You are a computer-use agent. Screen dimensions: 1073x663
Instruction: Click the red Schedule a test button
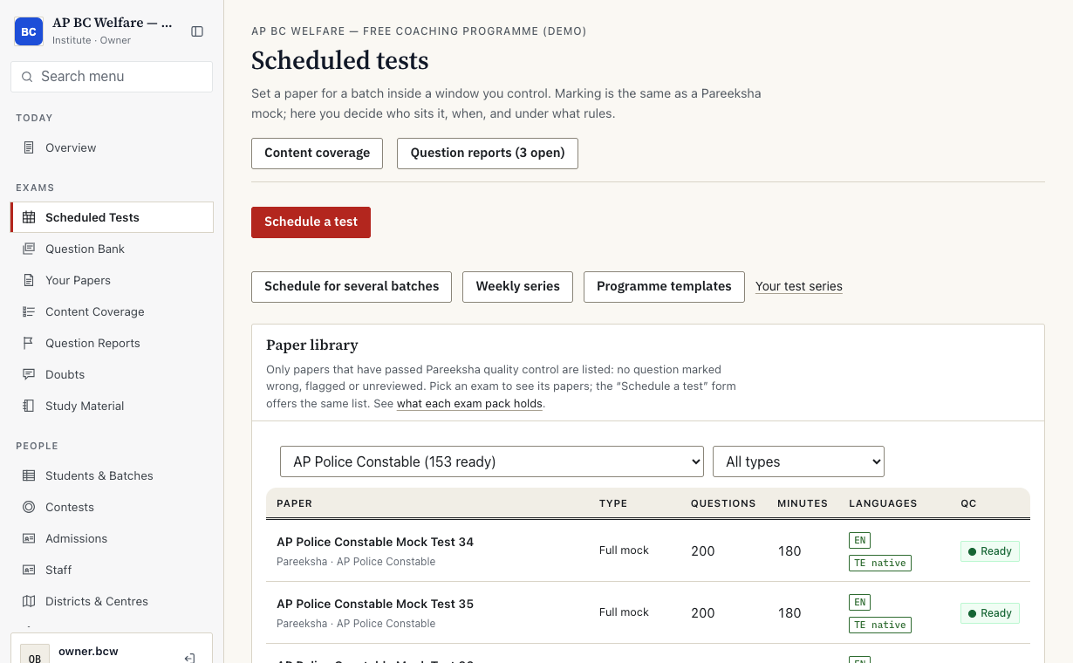tap(311, 222)
